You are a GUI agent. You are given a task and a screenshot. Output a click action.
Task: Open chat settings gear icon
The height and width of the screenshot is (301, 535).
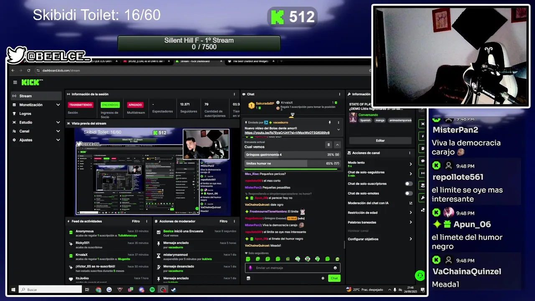coord(323,278)
